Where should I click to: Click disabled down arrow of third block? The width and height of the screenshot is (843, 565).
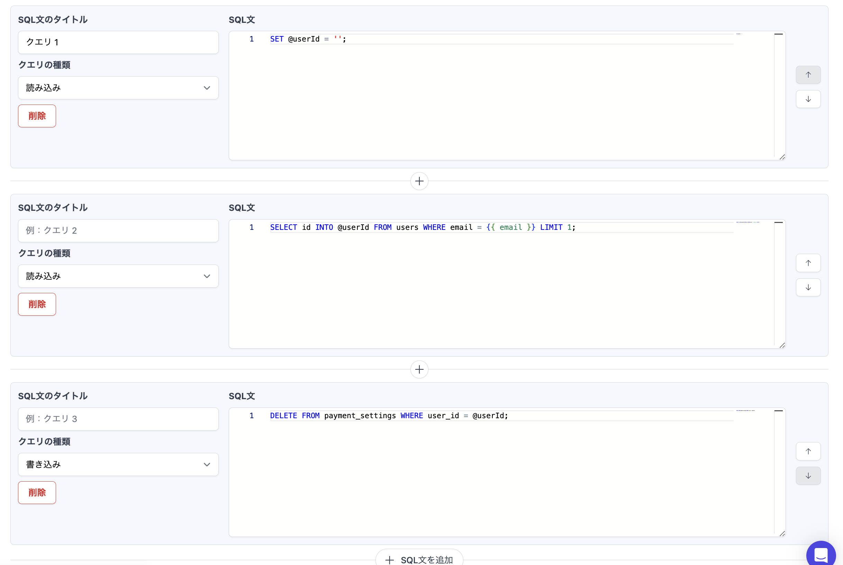click(x=808, y=476)
